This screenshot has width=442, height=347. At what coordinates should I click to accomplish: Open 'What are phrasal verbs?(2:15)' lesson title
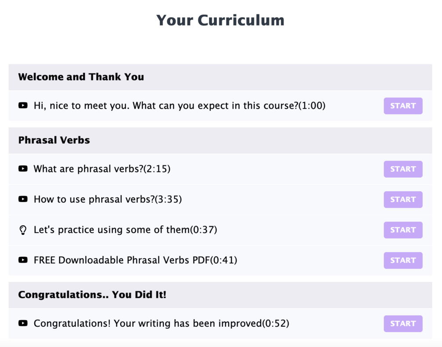point(102,169)
